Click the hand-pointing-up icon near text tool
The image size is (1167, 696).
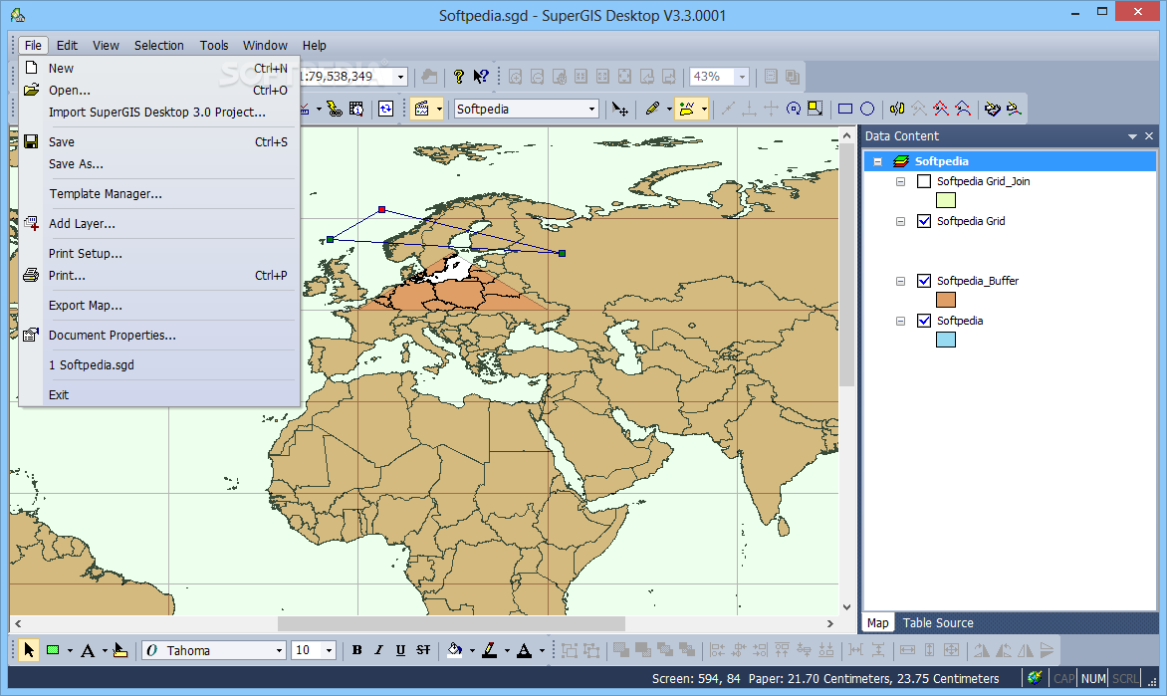[119, 651]
